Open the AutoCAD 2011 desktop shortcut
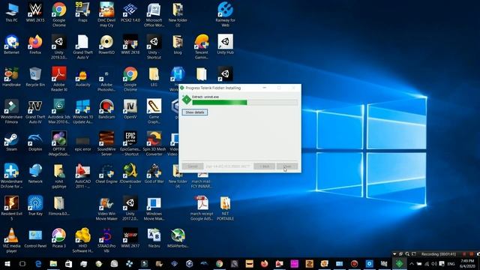 click(82, 175)
